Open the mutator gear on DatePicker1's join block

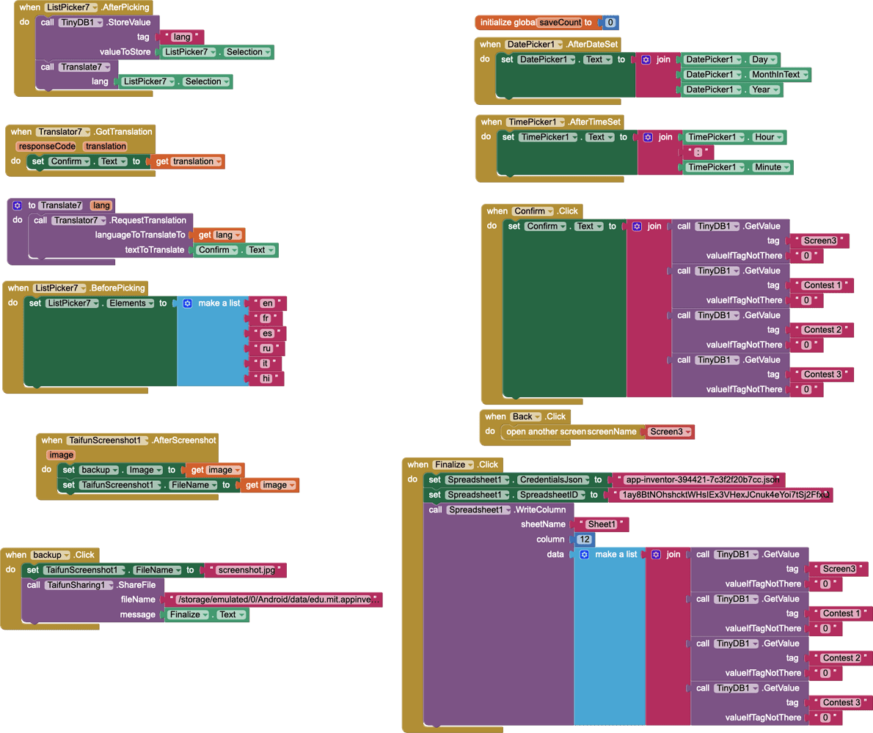(x=647, y=59)
